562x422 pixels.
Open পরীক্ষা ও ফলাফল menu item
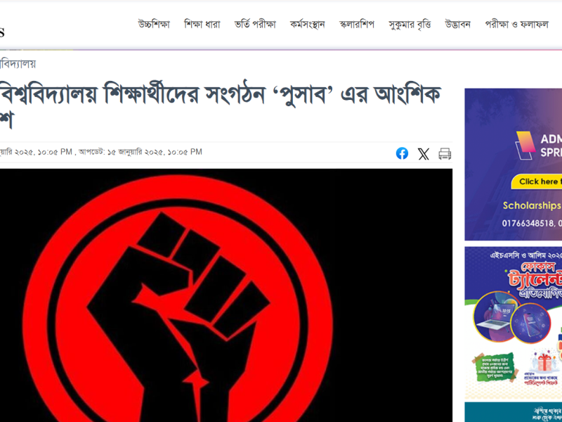point(516,25)
